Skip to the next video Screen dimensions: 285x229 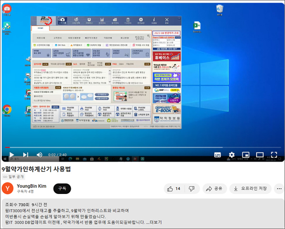pyautogui.click(x=26, y=155)
